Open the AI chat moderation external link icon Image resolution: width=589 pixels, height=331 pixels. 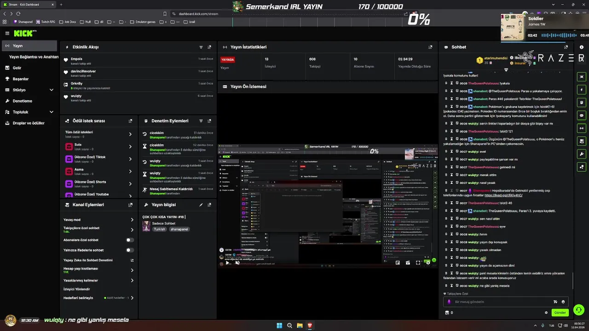coord(132,260)
